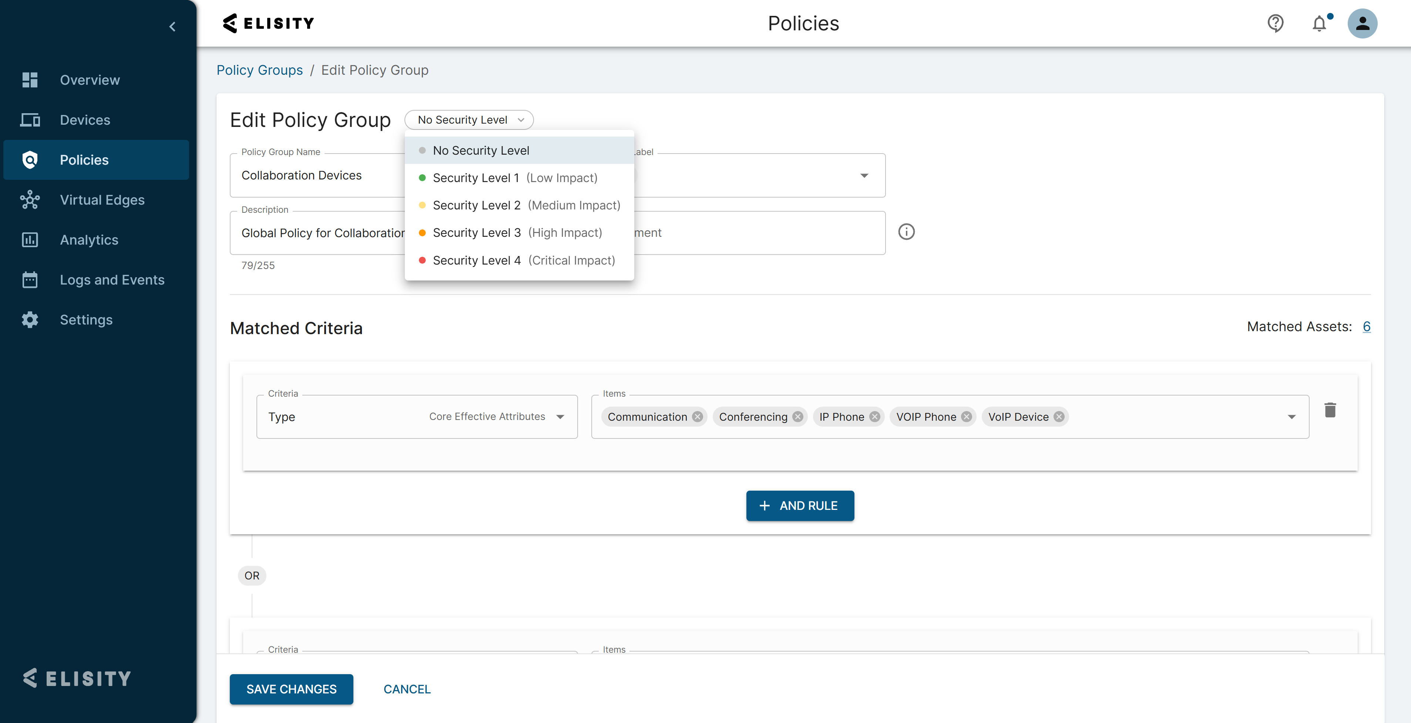Expand the Items multi-select dropdown arrow

pos(1291,417)
